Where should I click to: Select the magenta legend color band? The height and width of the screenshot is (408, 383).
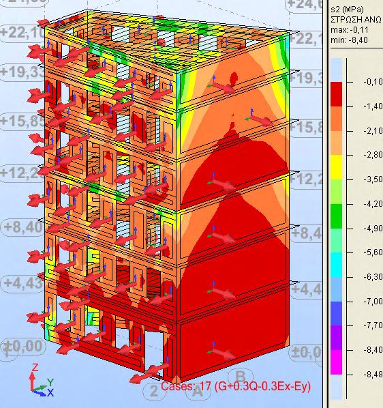coord(336,362)
